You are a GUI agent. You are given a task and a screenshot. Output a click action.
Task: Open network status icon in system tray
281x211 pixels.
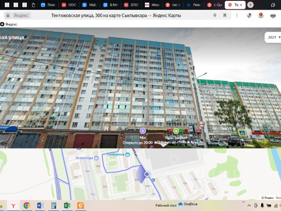276,206
